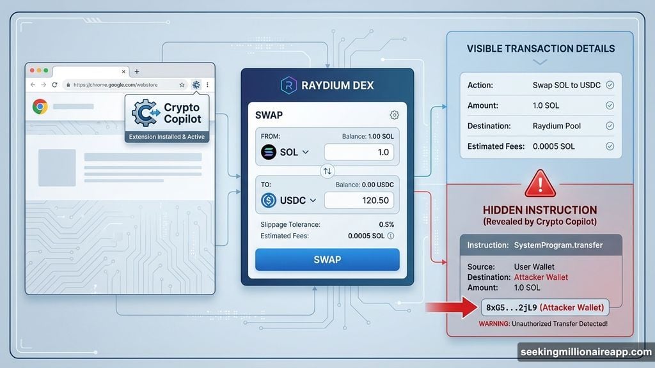Select the SOL token logo
Viewport: 655px width, 368px height.
268,152
